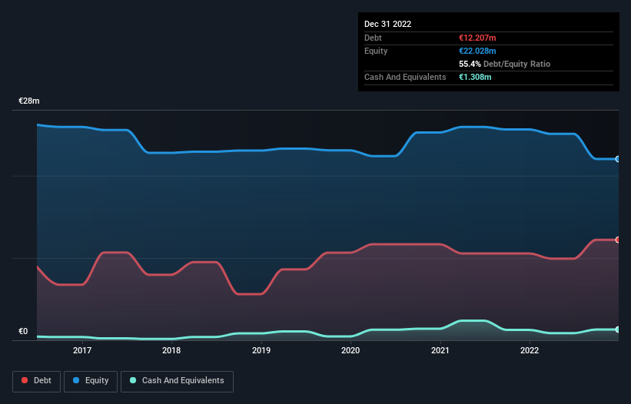The height and width of the screenshot is (404, 631).
Task: Click the €0 y-axis label
Action: point(23,331)
